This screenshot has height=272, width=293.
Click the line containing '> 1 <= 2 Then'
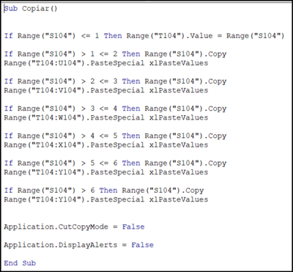(115, 54)
